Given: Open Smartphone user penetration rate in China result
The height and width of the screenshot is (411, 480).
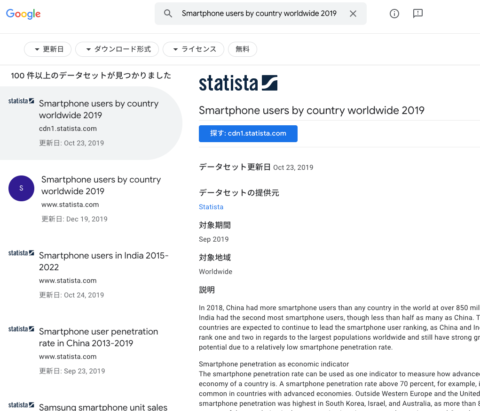Looking at the screenshot, I should point(91,351).
